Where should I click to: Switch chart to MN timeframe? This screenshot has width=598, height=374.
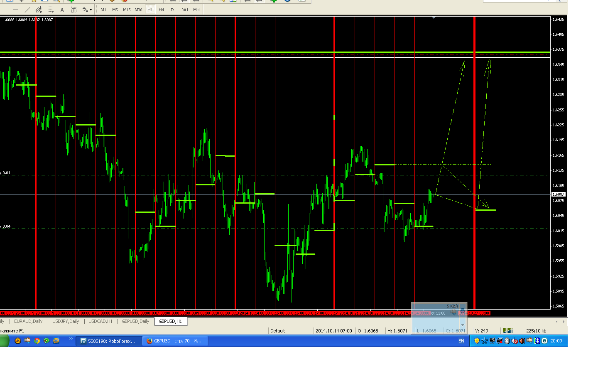[196, 10]
